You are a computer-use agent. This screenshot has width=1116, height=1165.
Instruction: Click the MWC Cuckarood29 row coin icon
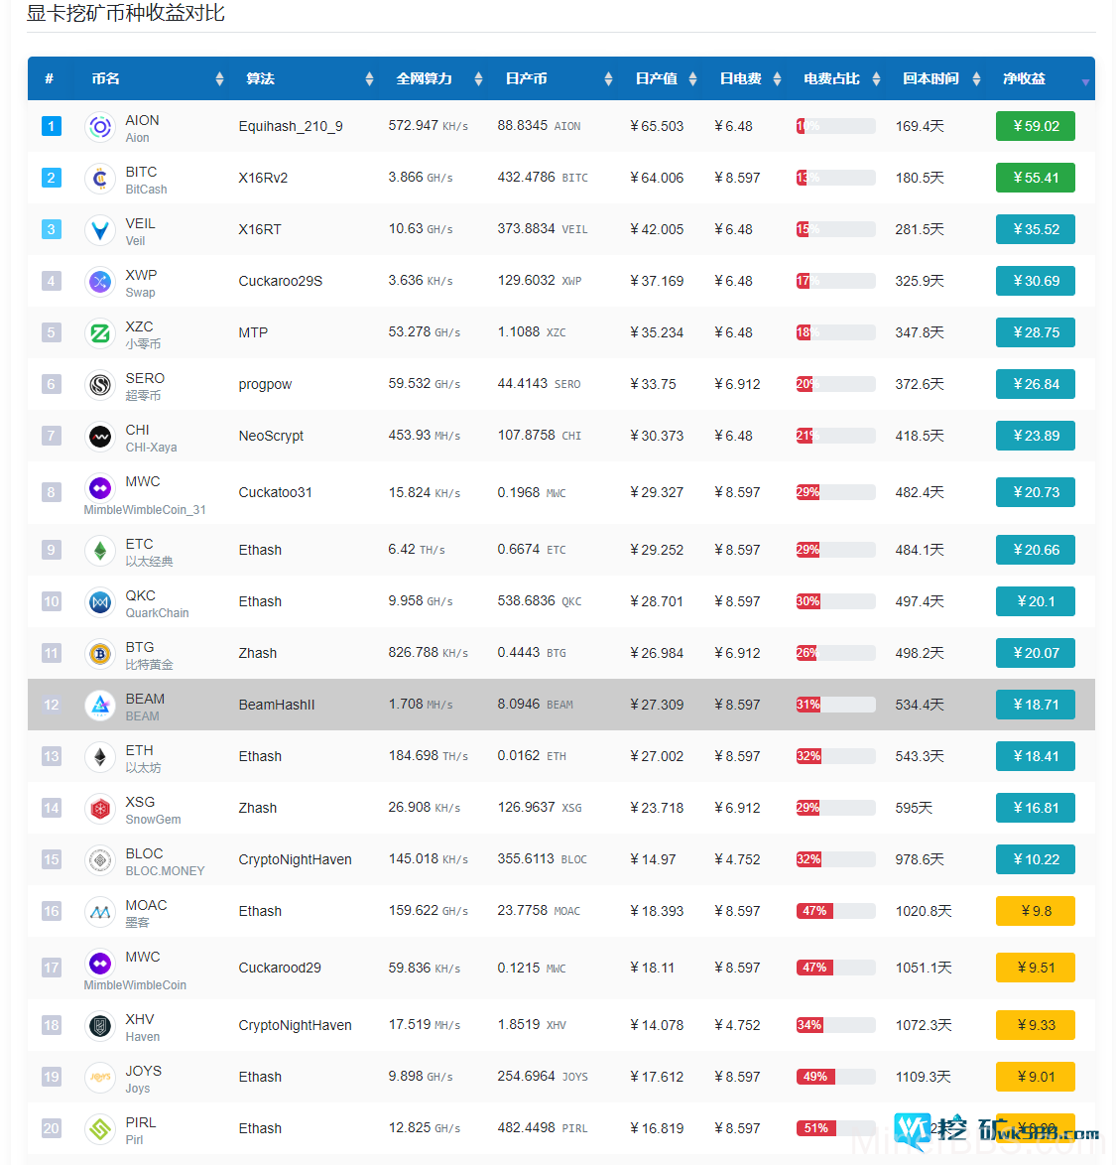coord(100,964)
